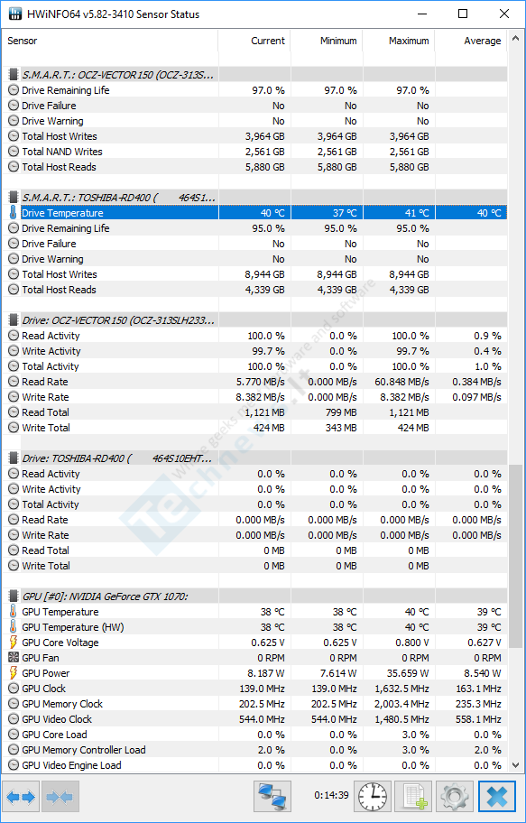Select the Read Rate row under OCZ-VECTOR150
526x823 pixels.
pos(254,382)
